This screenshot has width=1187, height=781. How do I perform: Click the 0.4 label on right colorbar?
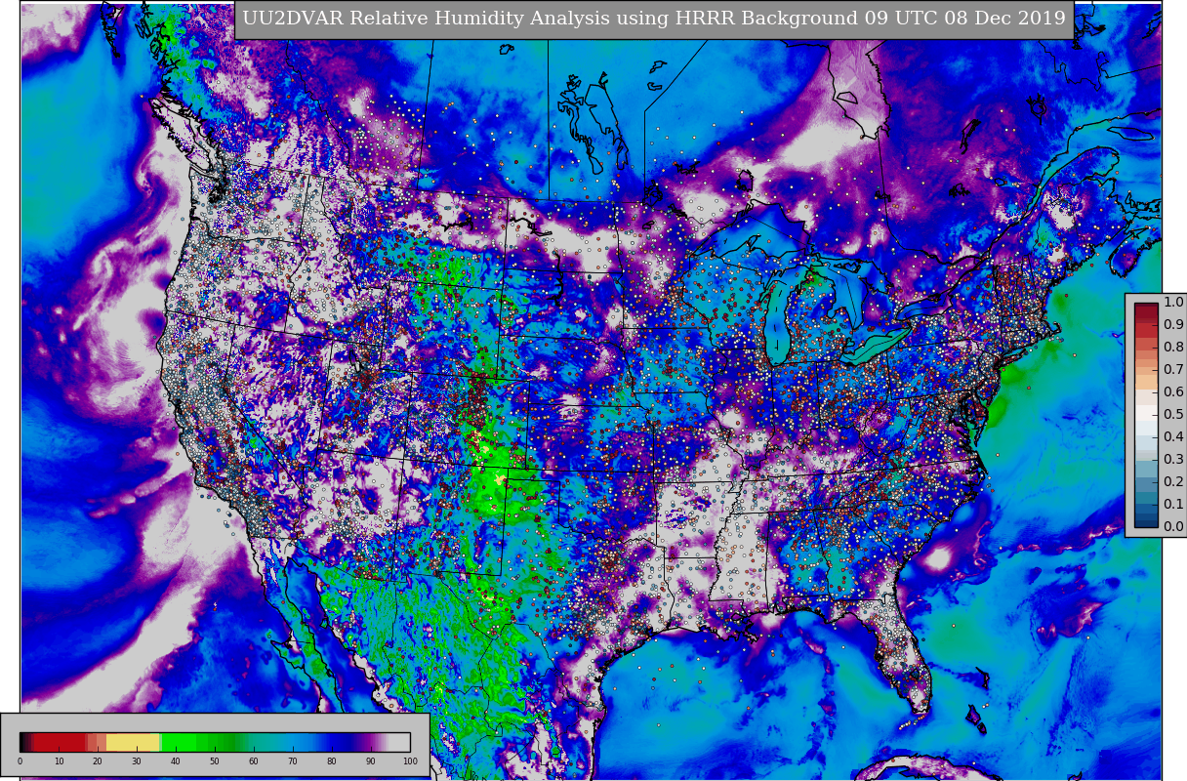[x=1173, y=437]
